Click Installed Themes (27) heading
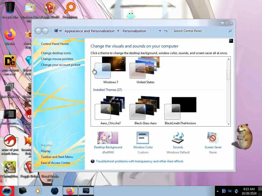The height and width of the screenshot is (196, 262). [x=108, y=90]
